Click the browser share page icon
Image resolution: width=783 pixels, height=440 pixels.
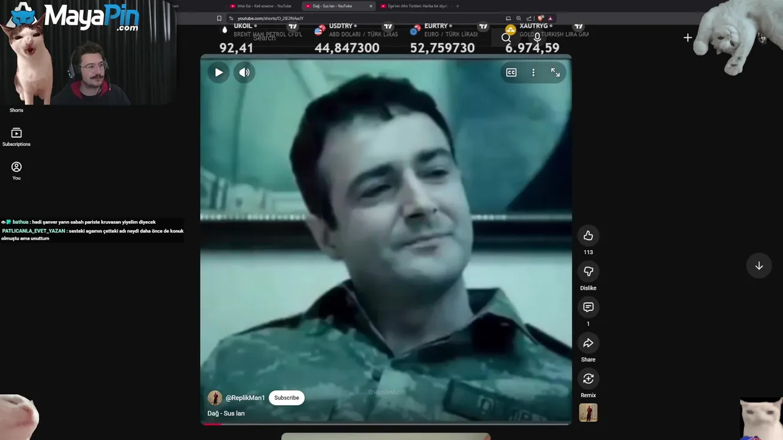coord(529,18)
